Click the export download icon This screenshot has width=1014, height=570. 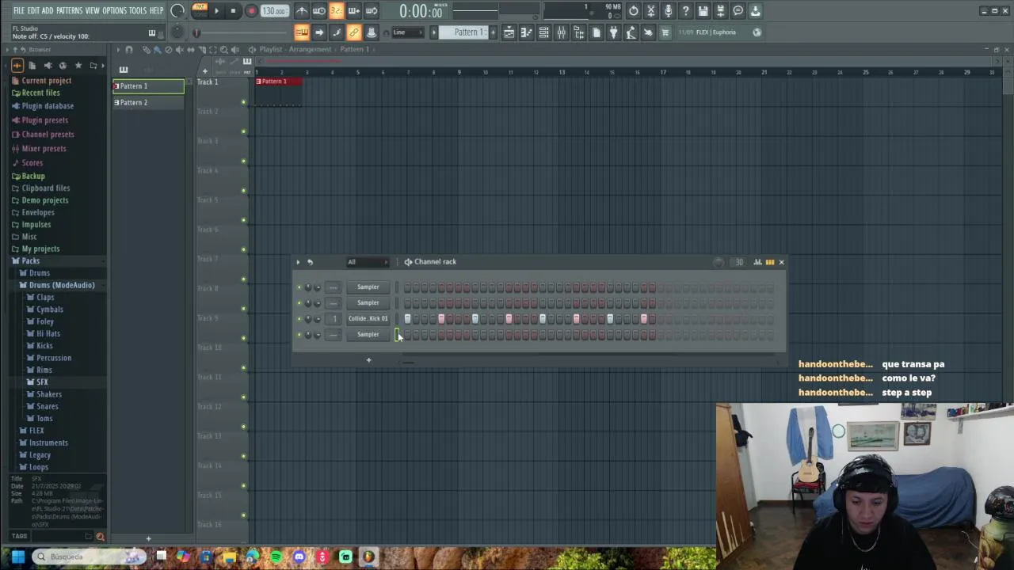756,11
